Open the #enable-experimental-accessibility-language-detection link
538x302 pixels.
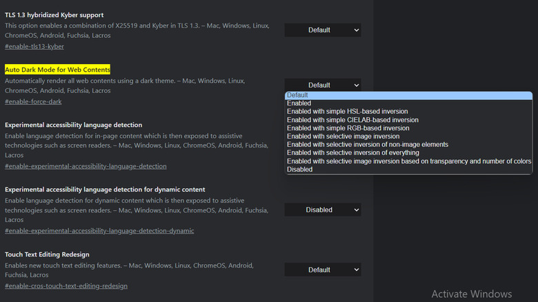click(x=86, y=166)
